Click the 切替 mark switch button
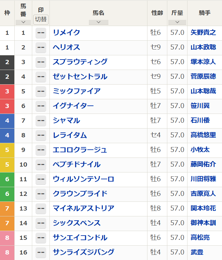The image size is (222, 260). pos(41,19)
